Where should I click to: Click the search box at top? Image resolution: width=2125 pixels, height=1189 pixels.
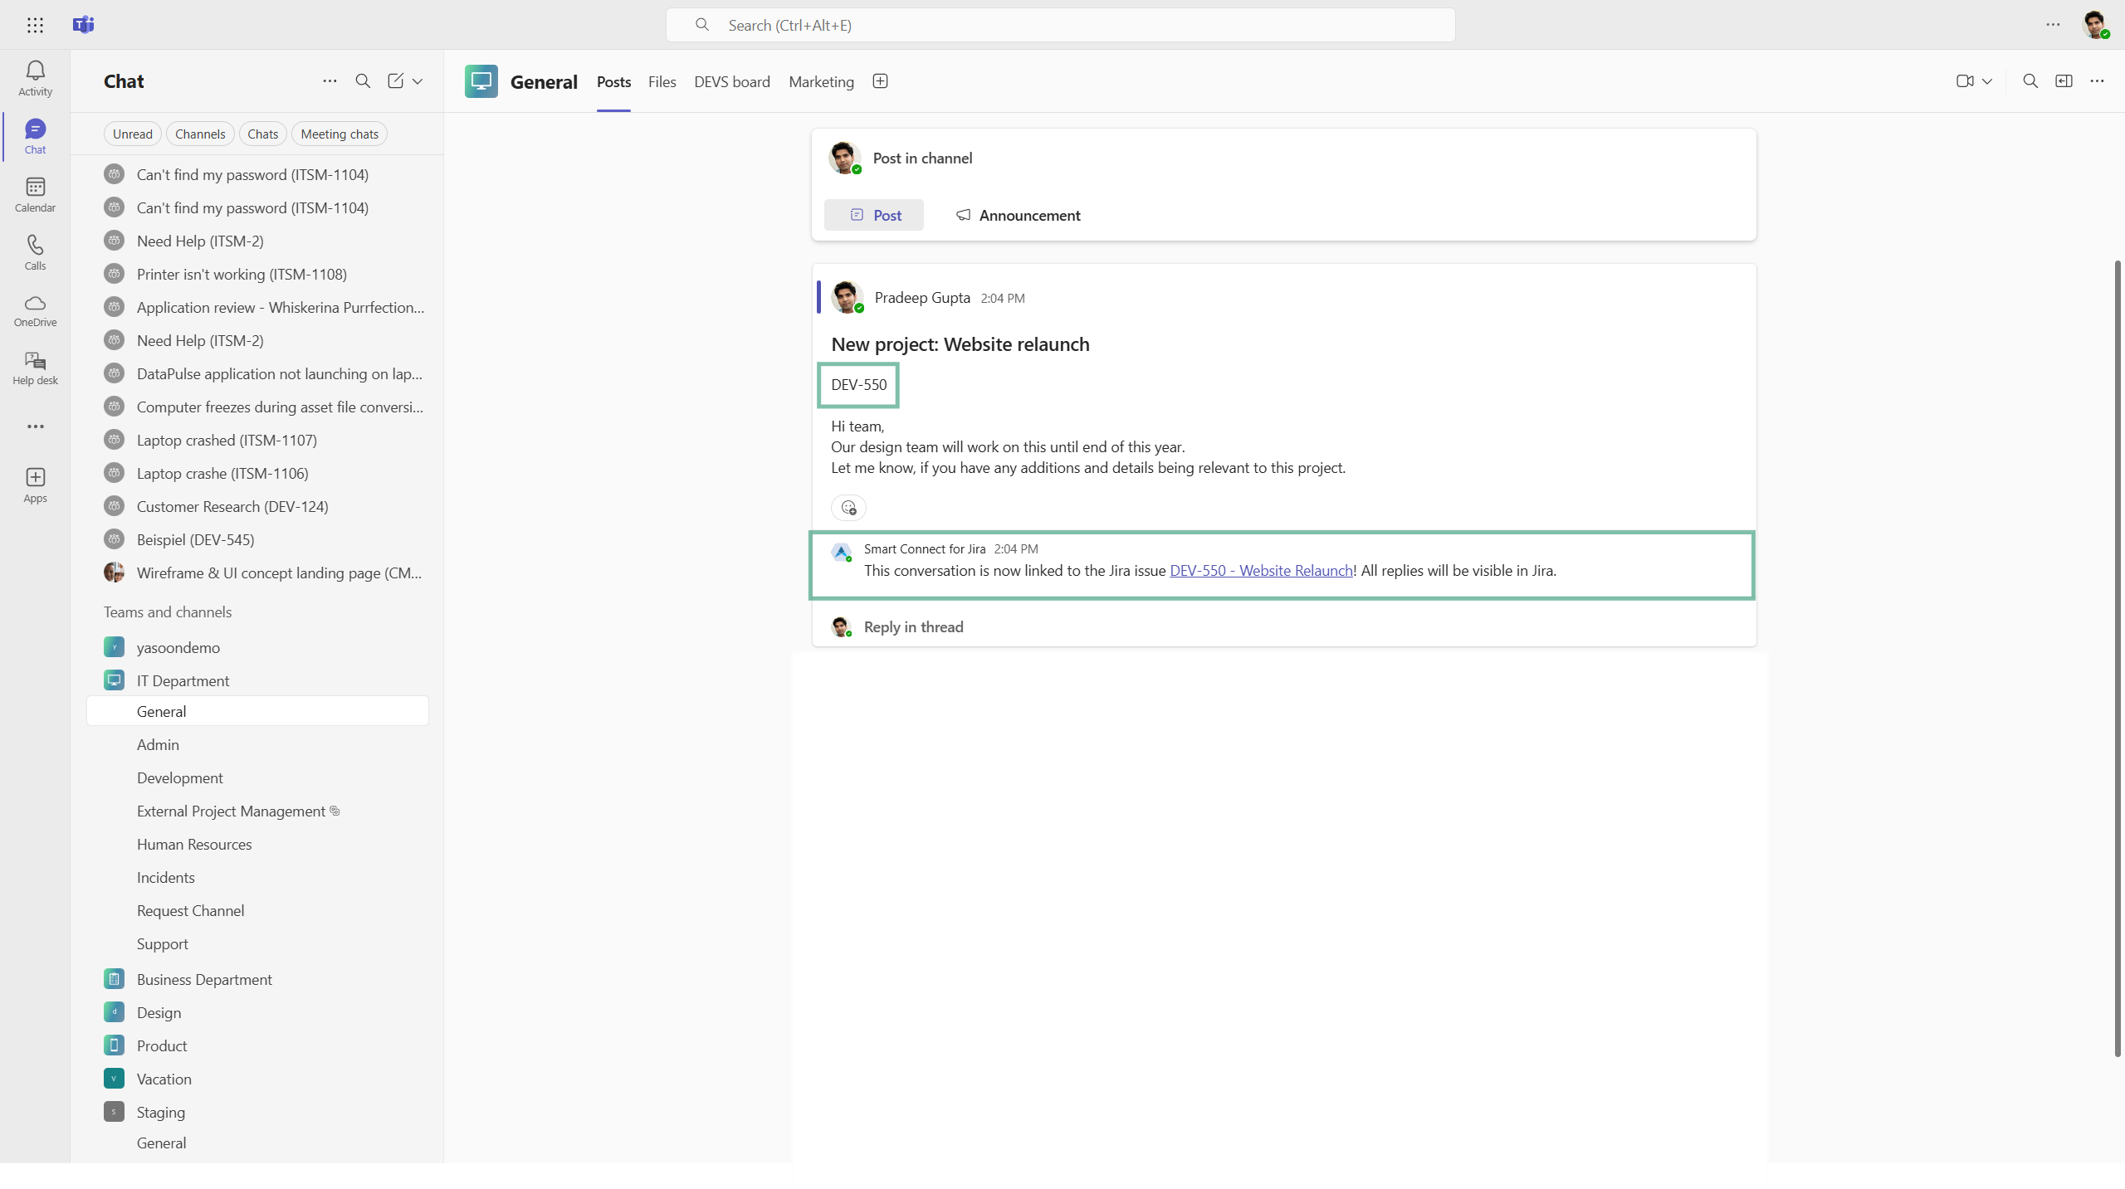(1060, 25)
